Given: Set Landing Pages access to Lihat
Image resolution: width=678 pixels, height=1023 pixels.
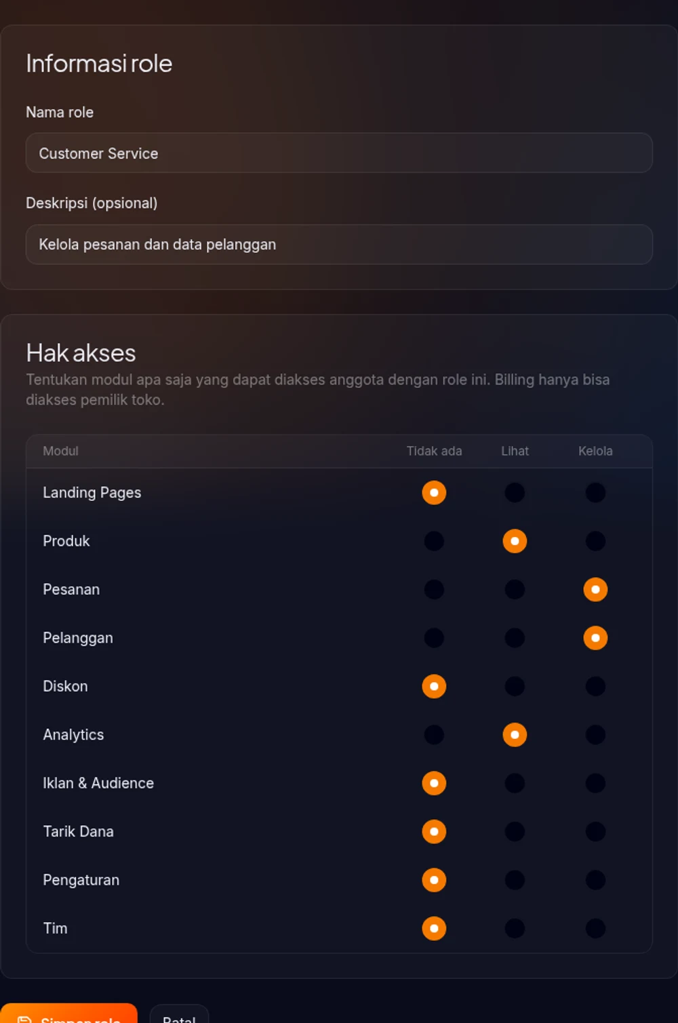Looking at the screenshot, I should (515, 493).
